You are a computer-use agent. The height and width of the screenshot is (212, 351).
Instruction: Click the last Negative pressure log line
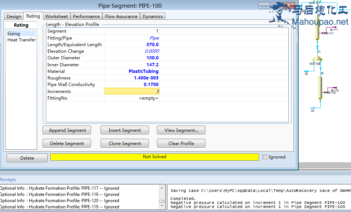257,207
